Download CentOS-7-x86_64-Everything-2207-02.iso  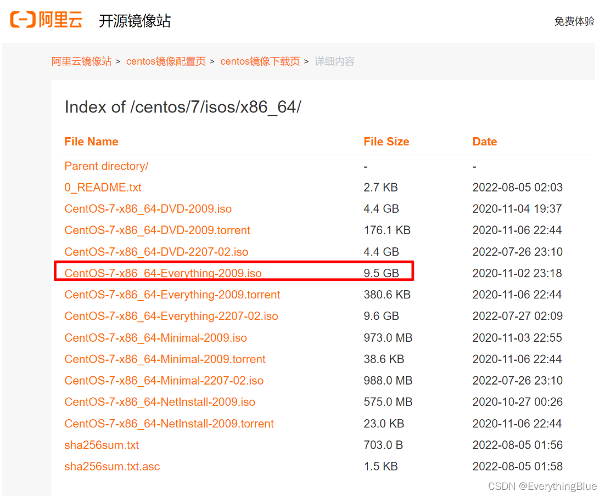coord(171,316)
